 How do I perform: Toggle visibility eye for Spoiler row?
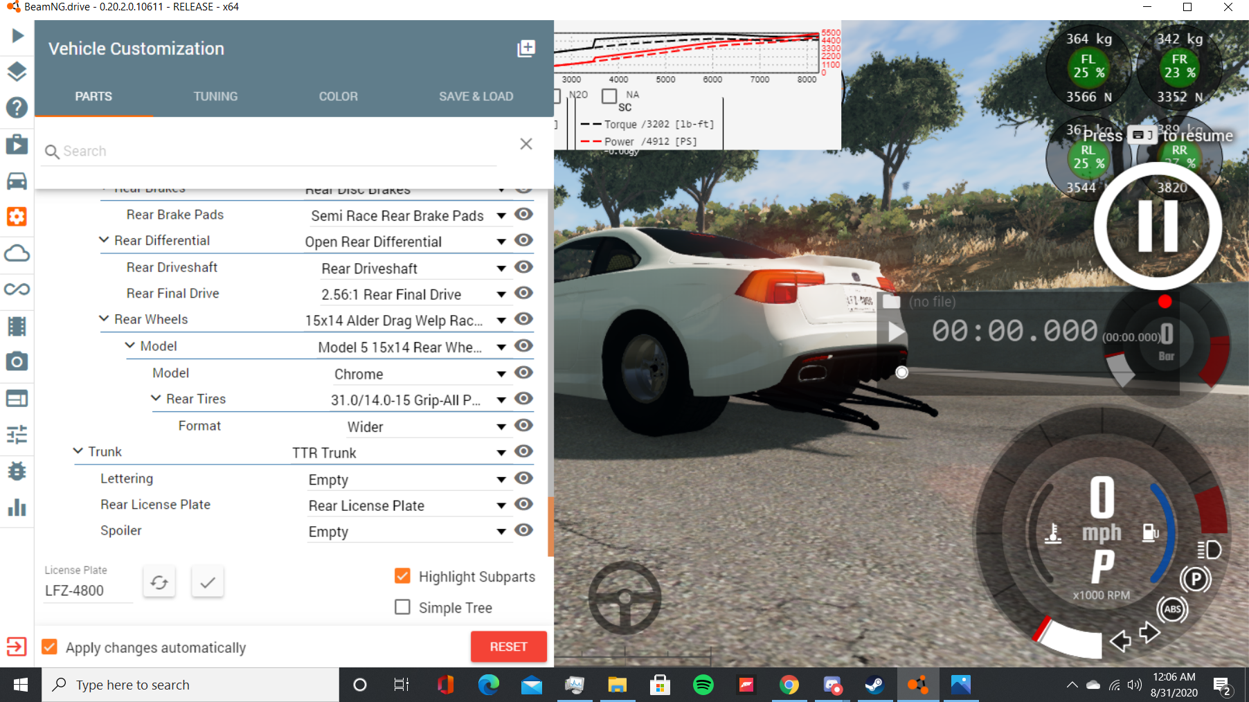point(524,530)
